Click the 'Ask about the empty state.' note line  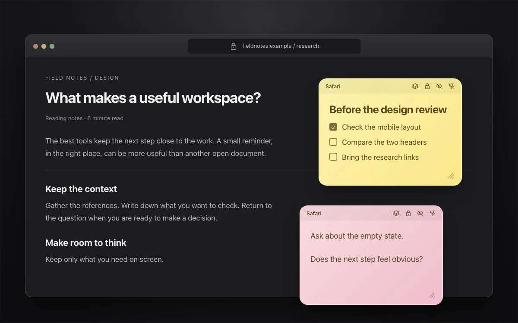point(357,236)
